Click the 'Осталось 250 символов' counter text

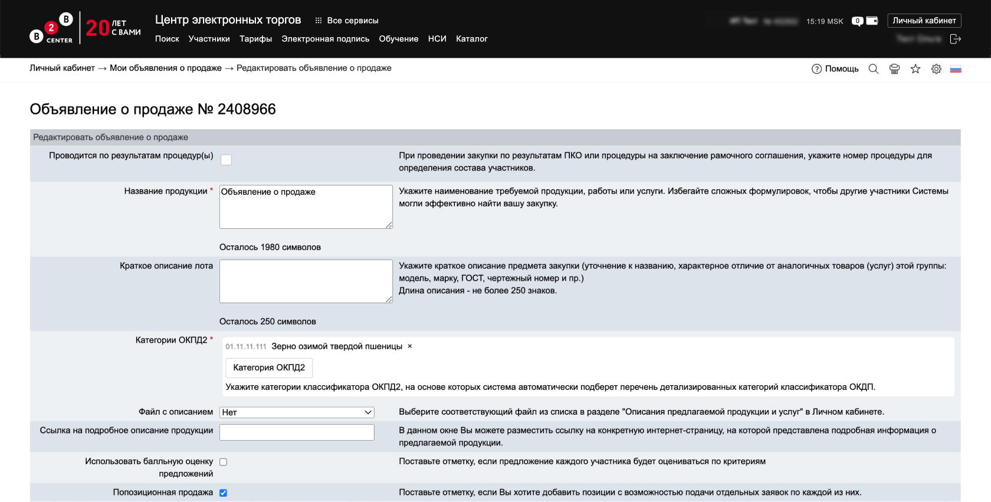coord(268,321)
